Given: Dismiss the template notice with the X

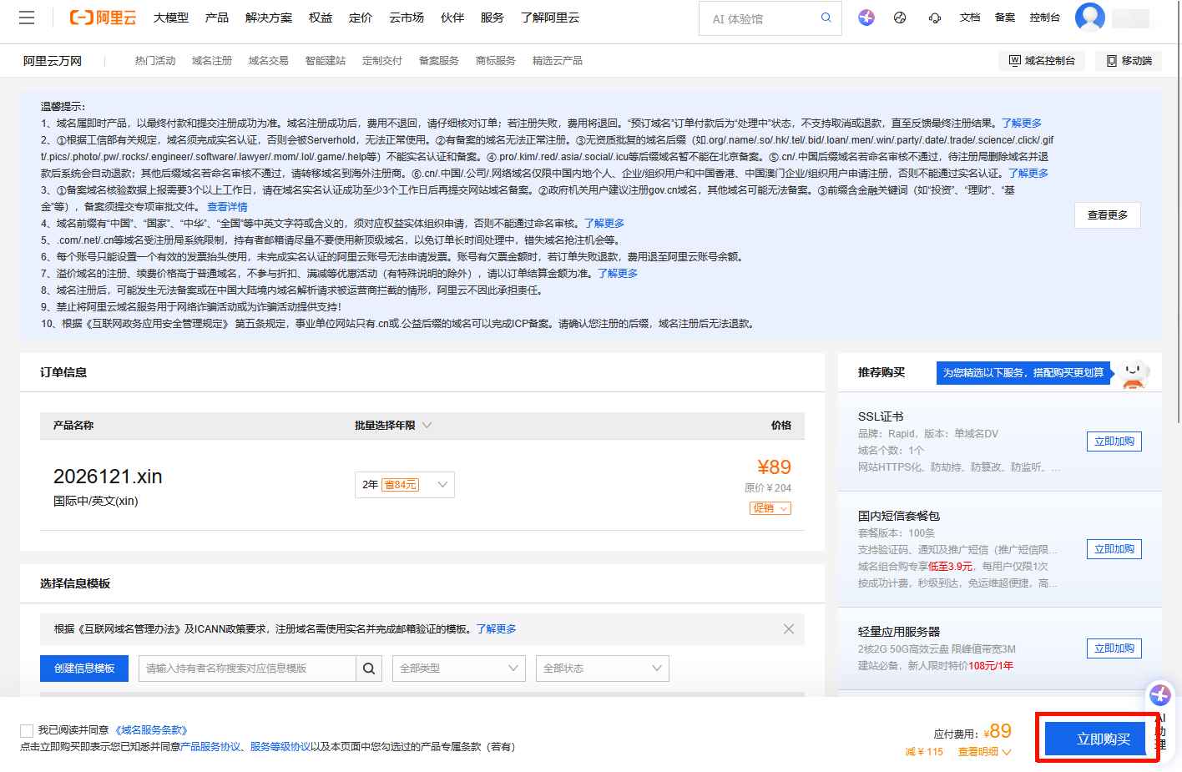Looking at the screenshot, I should (x=788, y=628).
